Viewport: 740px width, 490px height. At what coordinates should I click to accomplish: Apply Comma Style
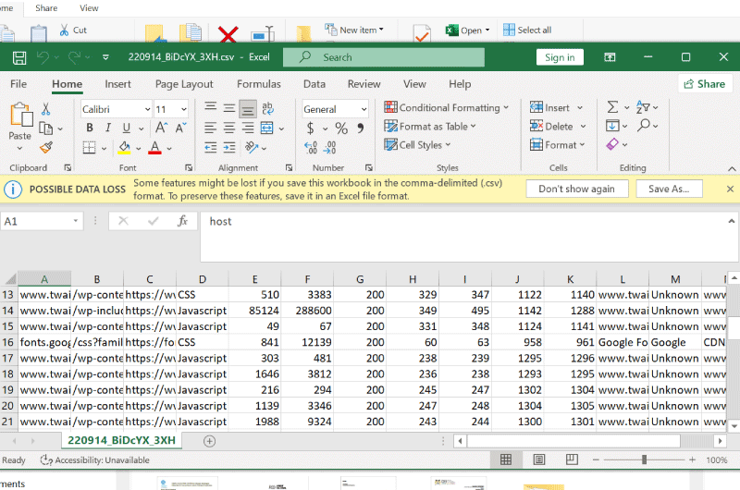(x=361, y=128)
